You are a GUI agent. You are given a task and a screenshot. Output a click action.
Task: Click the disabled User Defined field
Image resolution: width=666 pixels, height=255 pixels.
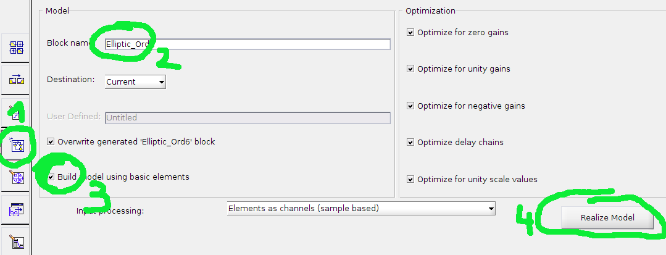pos(247,117)
